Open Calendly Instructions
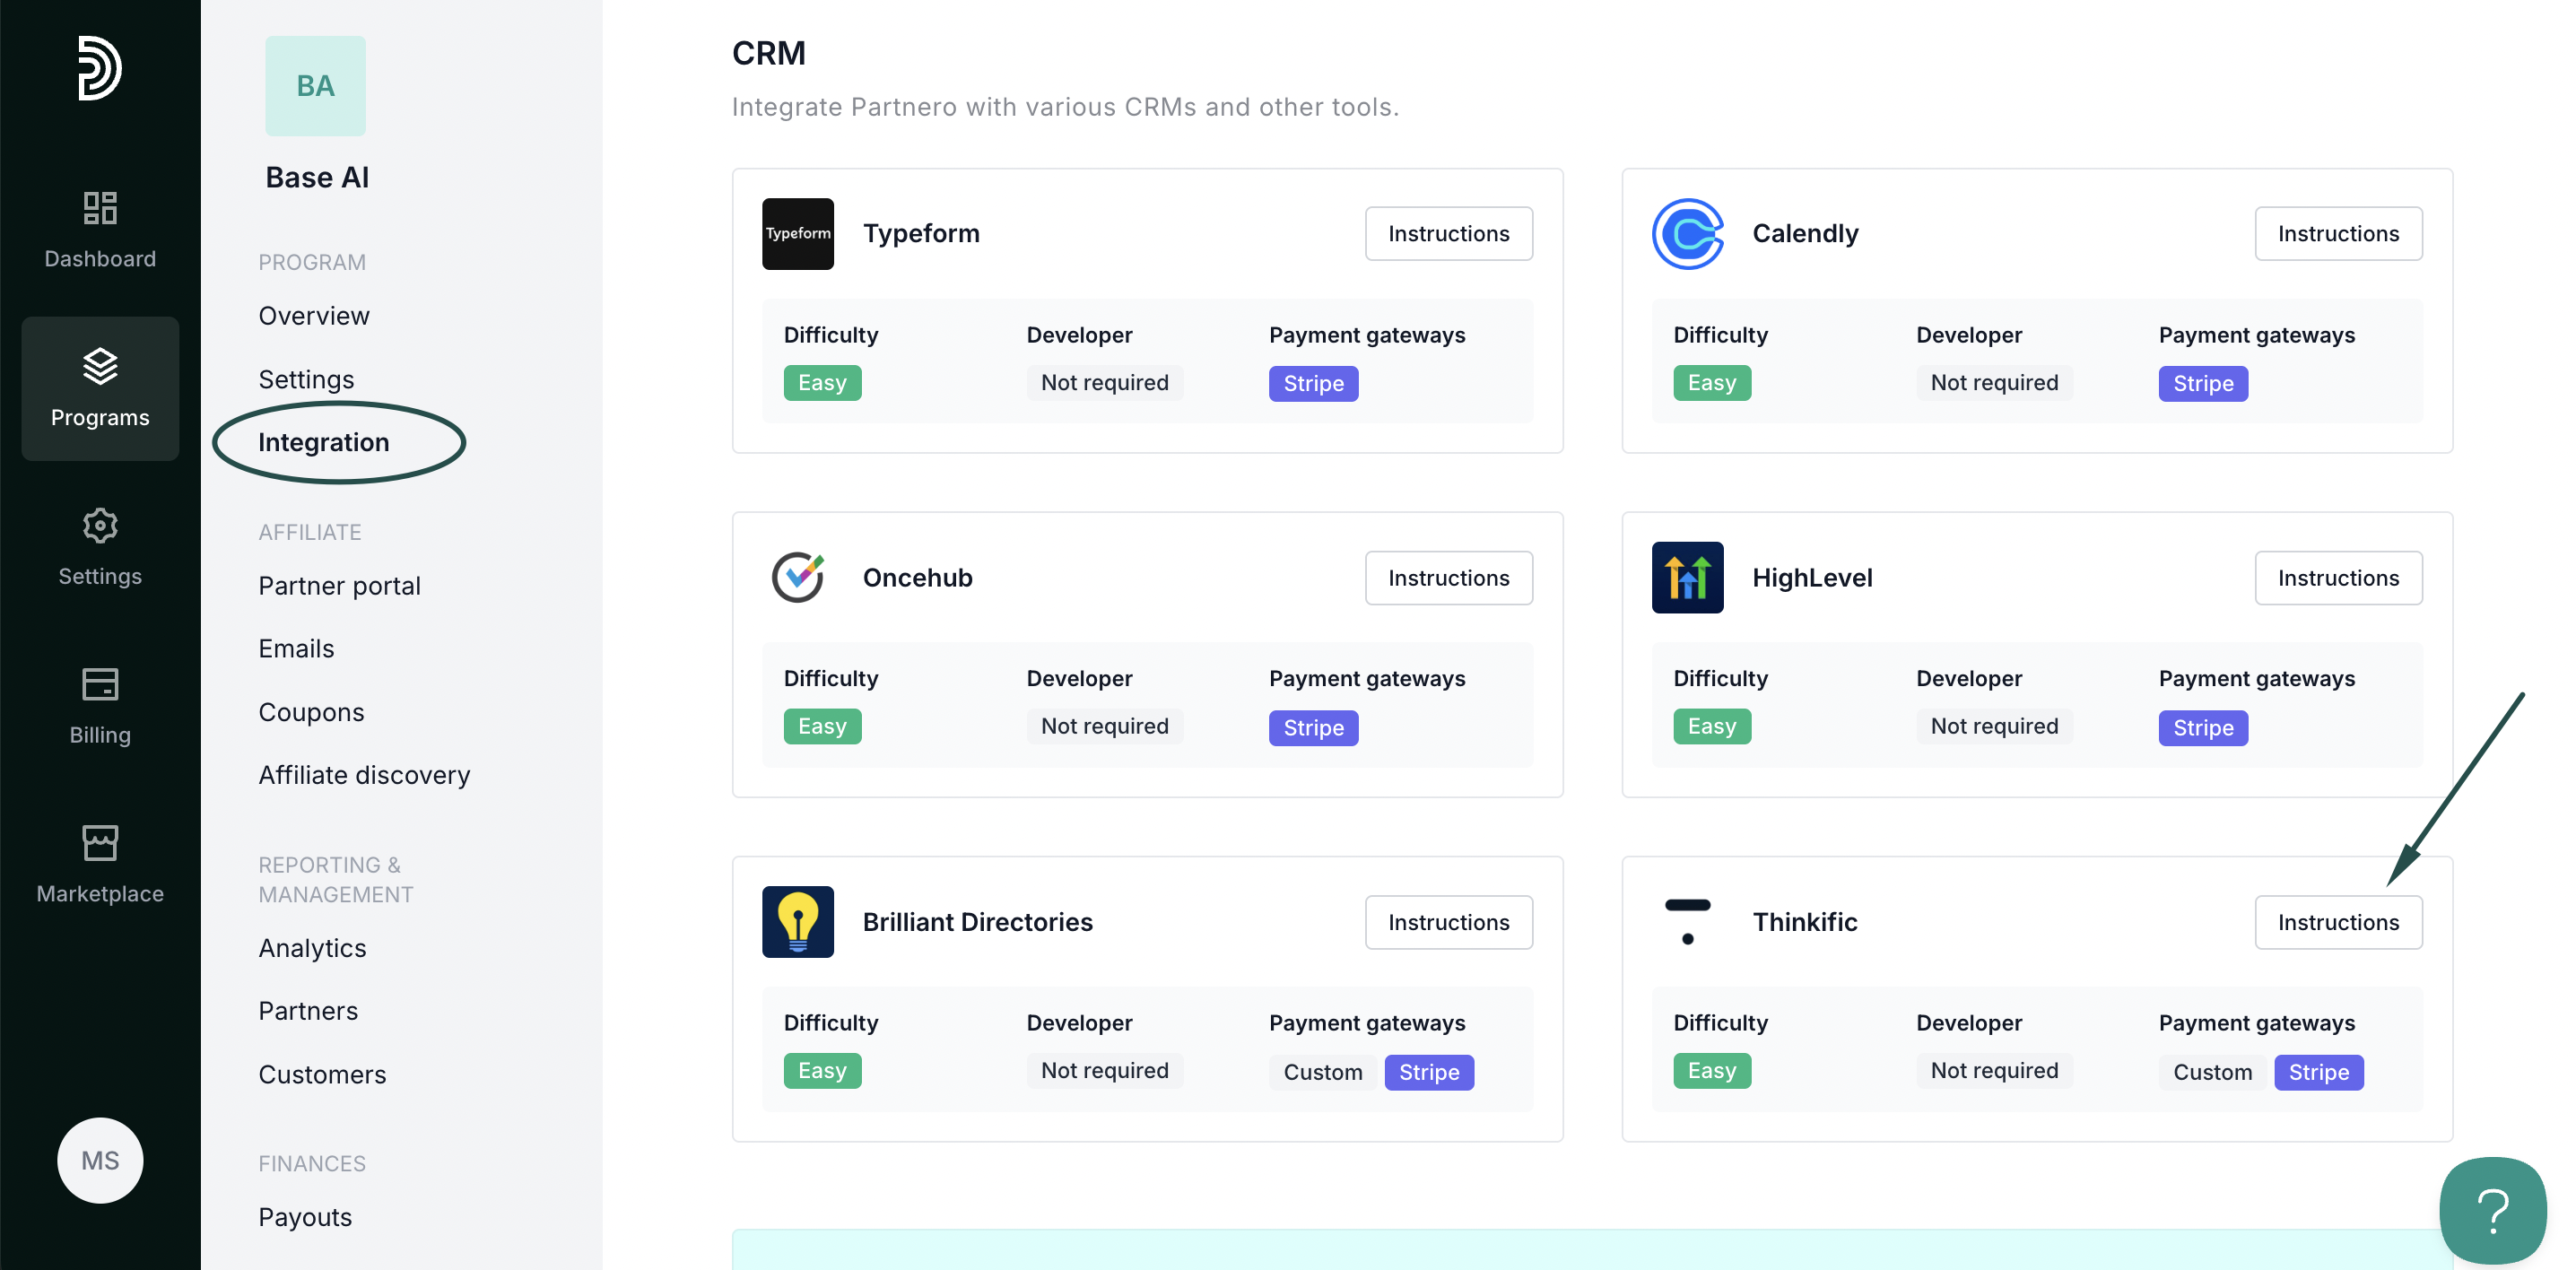Viewport: 2576px width, 1270px height. 2338,233
